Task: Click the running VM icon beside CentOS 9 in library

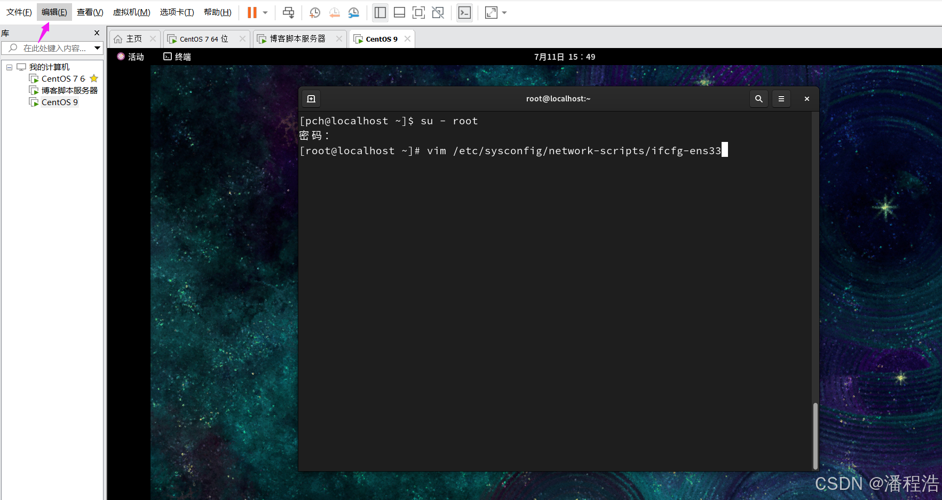Action: coord(34,102)
